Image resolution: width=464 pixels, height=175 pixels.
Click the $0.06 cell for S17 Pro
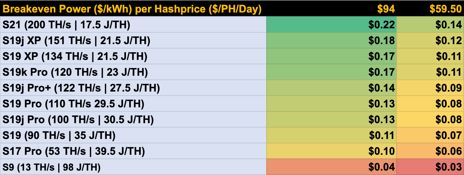click(x=430, y=151)
